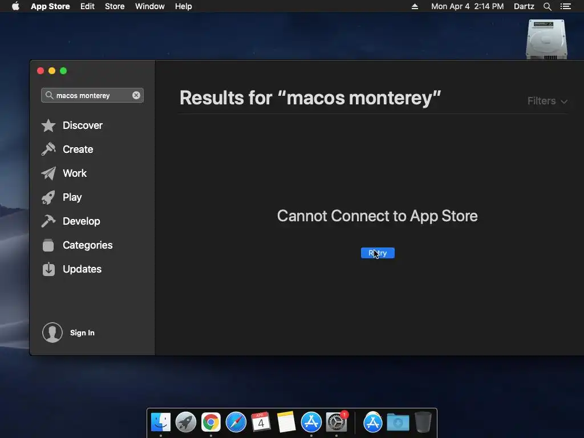Launch Safari from the Dock

click(x=236, y=423)
